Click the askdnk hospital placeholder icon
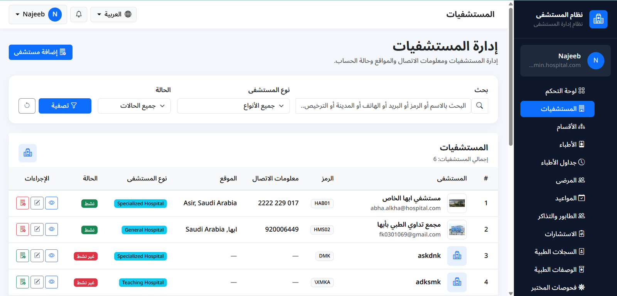Viewport: 617px width, 296px height. click(457, 256)
